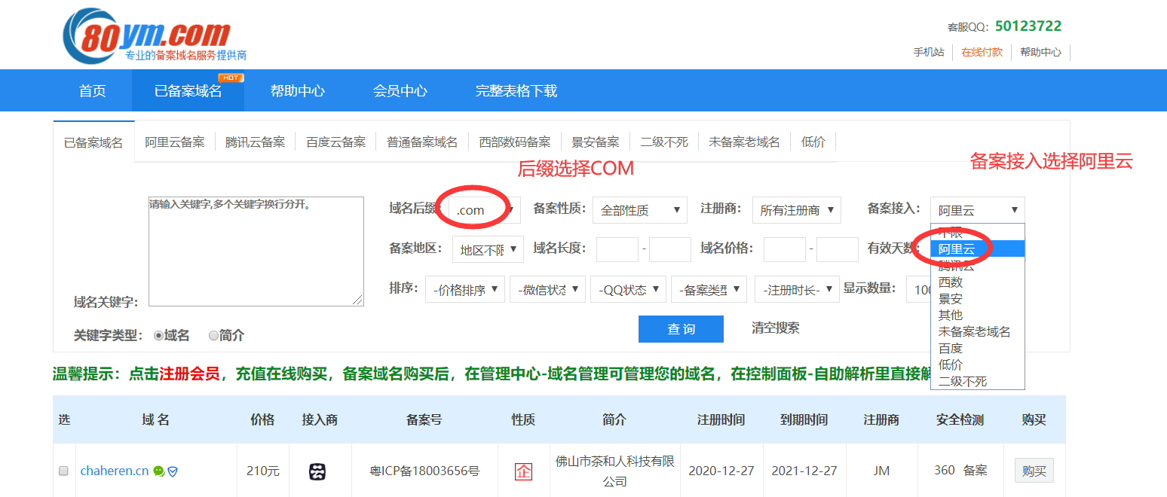Viewport: 1167px width, 497px height.
Task: Focus the 域名关键字 keyword textarea
Action: pyautogui.click(x=256, y=252)
